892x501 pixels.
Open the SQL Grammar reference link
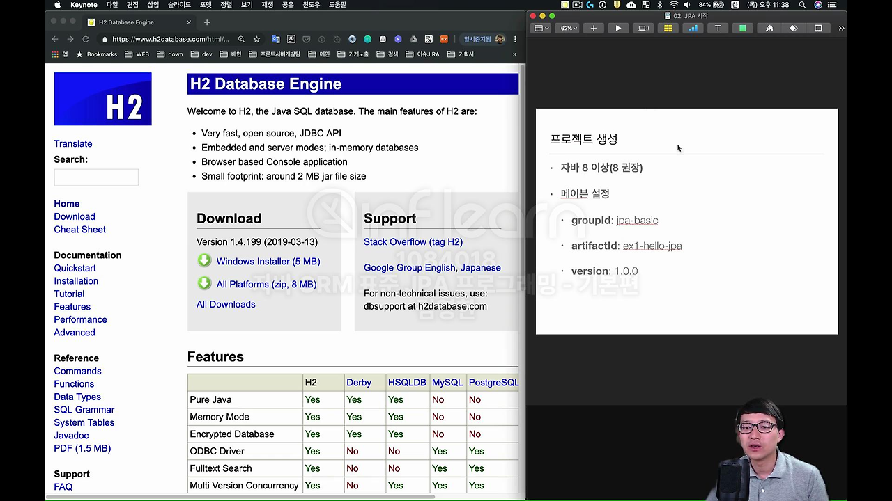[84, 410]
